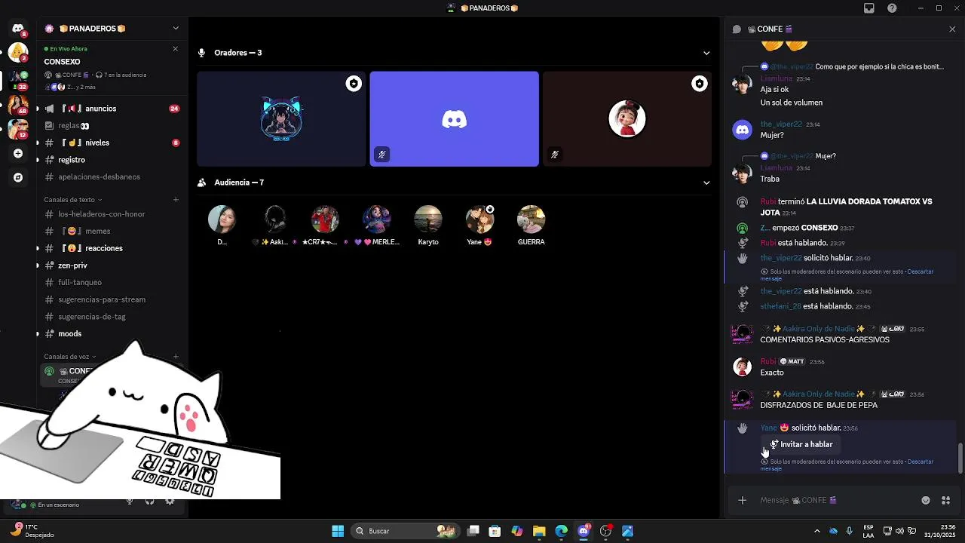Open the registro channel

[112, 160]
